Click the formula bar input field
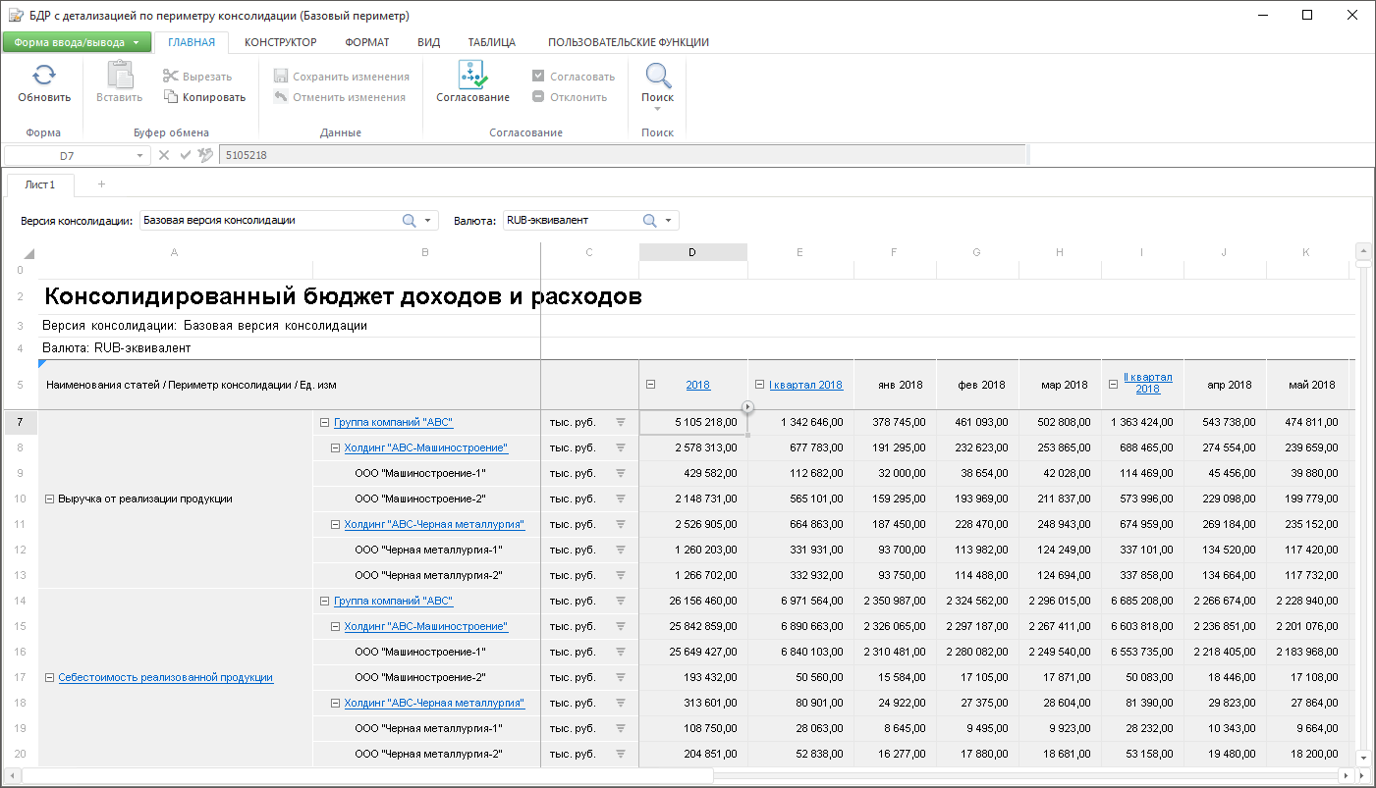 (x=621, y=155)
